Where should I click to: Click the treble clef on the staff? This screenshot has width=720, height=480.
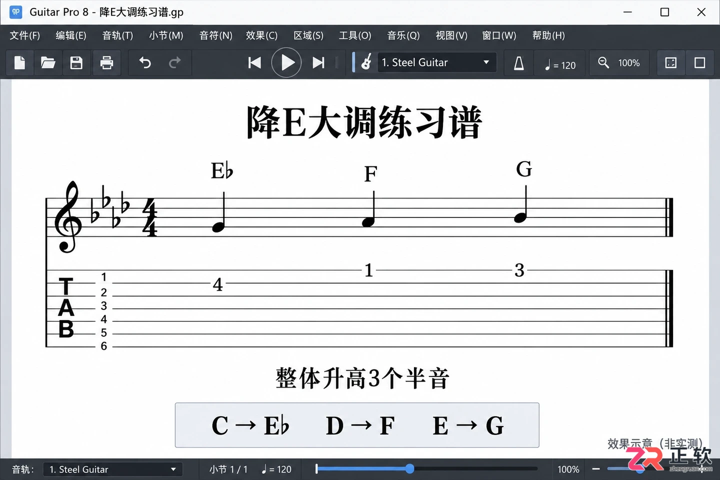tap(68, 217)
